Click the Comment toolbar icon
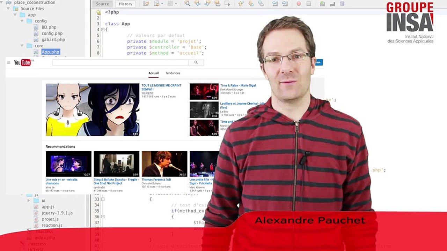 pyautogui.click(x=332, y=4)
